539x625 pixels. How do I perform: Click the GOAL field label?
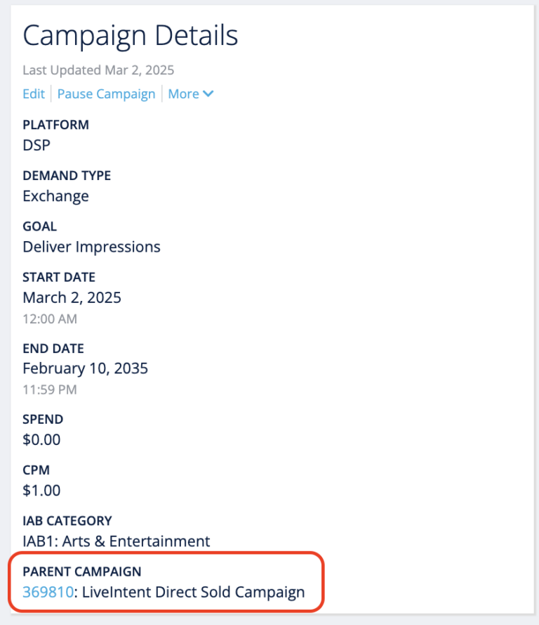click(x=39, y=226)
